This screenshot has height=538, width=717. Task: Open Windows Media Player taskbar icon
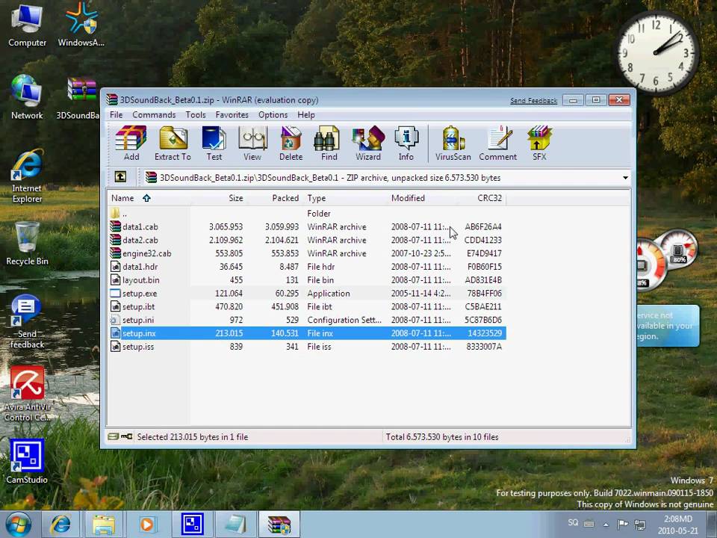[x=147, y=525]
